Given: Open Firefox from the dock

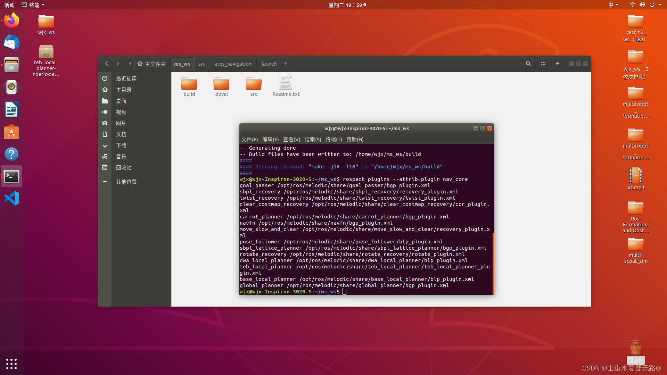Looking at the screenshot, I should coord(11,20).
